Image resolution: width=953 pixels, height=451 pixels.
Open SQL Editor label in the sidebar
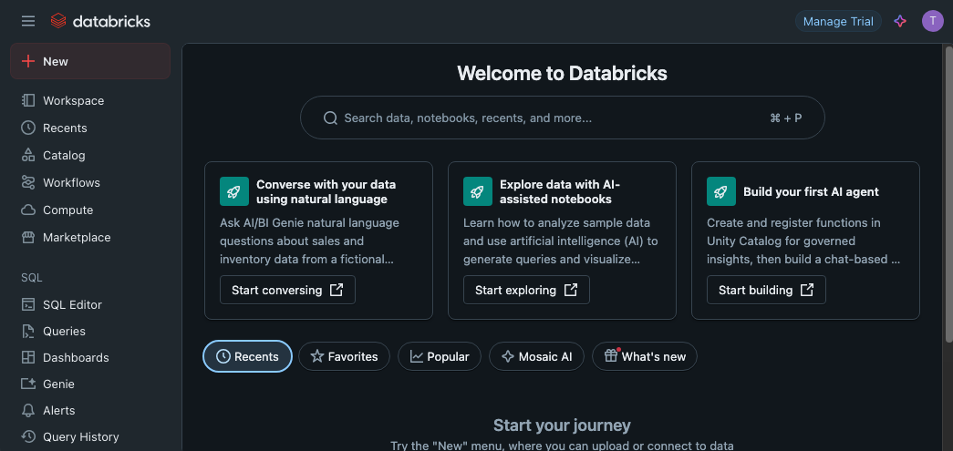pyautogui.click(x=72, y=304)
